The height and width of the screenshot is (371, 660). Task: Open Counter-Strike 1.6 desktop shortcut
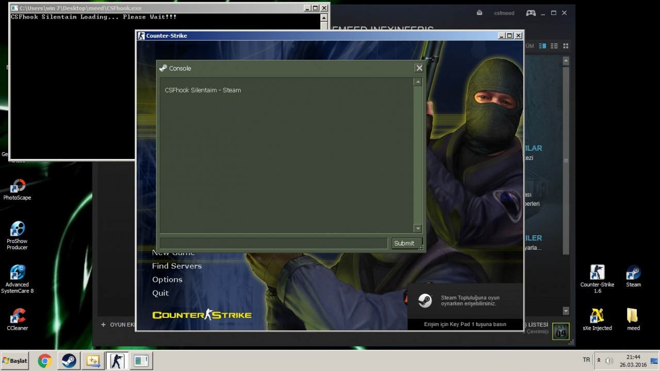(597, 279)
